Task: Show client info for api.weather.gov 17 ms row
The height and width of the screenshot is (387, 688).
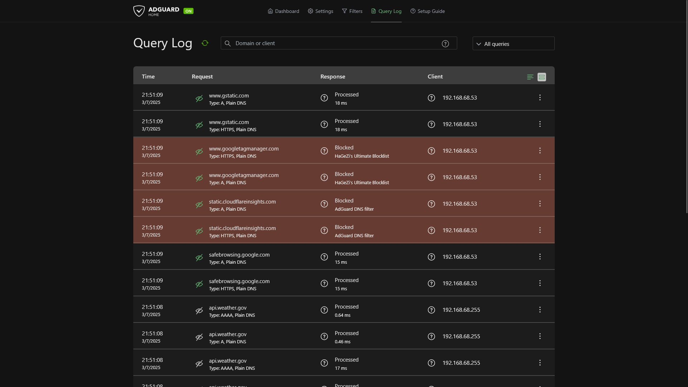Action: (x=431, y=363)
